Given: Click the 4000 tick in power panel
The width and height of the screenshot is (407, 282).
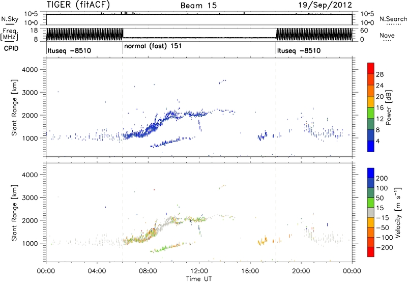Looking at the screenshot, I should 30,70.
